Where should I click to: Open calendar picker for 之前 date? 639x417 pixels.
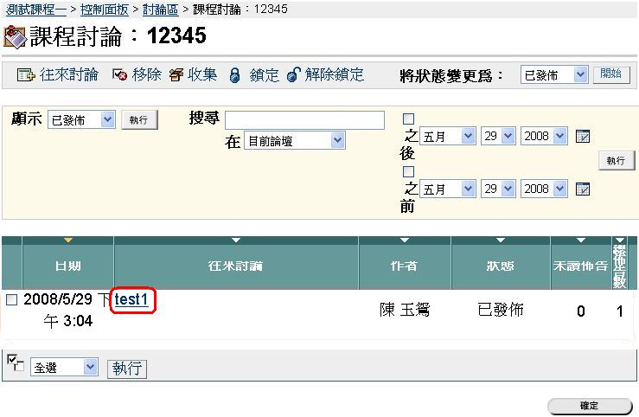pyautogui.click(x=583, y=189)
